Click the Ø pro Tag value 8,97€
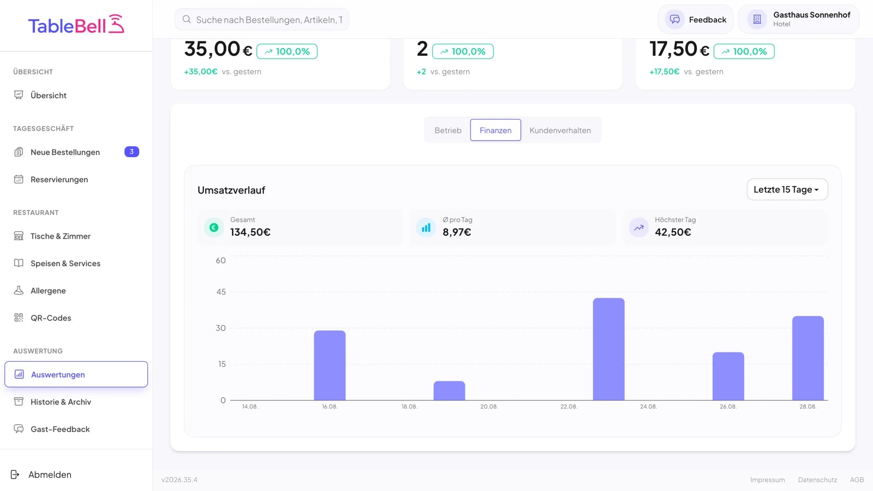The width and height of the screenshot is (873, 491). [x=457, y=232]
